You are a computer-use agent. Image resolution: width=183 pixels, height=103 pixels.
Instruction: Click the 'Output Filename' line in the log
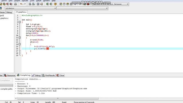(x=51, y=88)
